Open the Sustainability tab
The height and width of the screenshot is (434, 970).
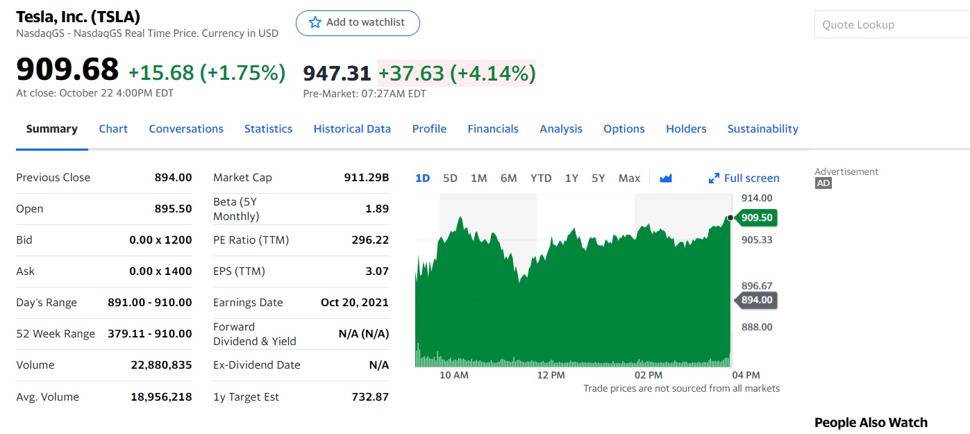coord(762,129)
